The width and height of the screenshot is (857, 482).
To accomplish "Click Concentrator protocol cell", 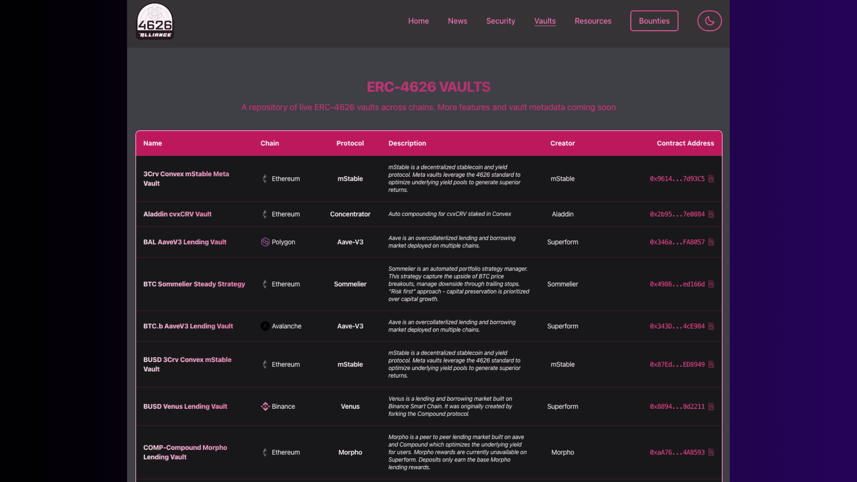I will point(350,214).
